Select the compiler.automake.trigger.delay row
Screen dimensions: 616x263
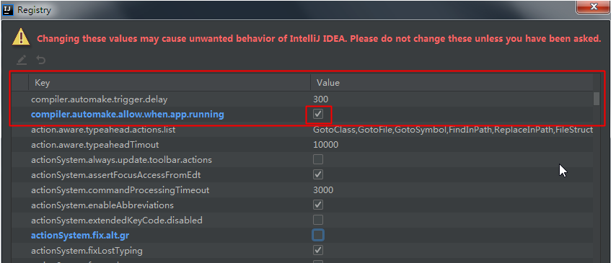point(302,99)
